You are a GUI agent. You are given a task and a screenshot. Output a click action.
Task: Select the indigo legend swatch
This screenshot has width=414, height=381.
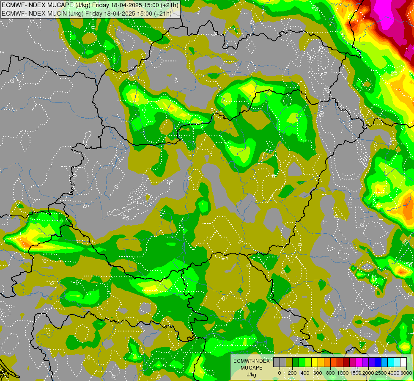click(372, 362)
